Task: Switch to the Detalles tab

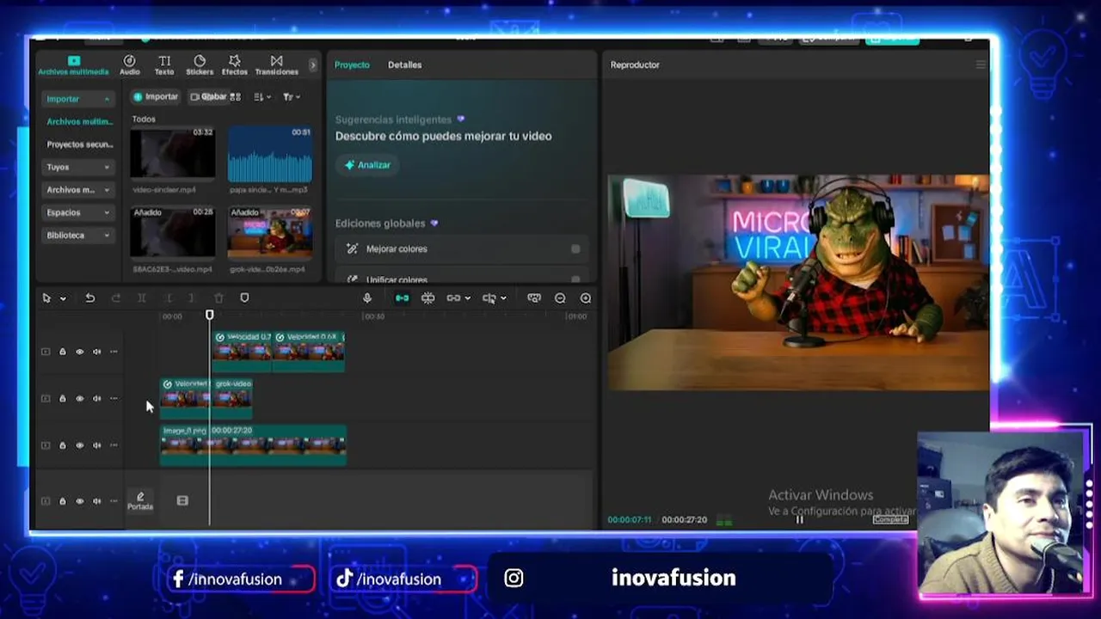Action: coord(404,64)
